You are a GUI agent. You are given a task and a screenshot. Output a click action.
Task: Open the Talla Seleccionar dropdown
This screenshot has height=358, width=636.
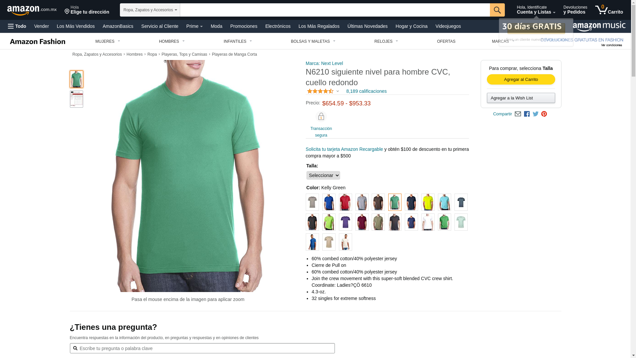pyautogui.click(x=323, y=175)
